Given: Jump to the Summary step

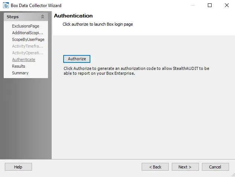Looking at the screenshot, I should tap(20, 73).
